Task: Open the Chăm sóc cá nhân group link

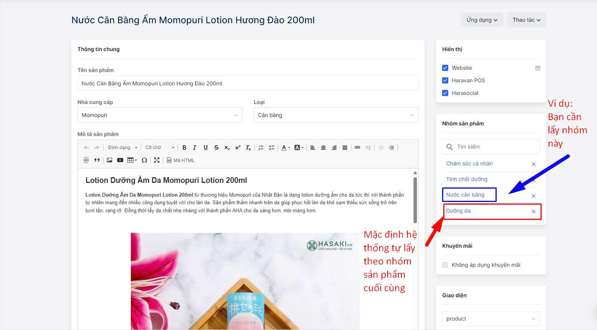Action: click(x=469, y=163)
